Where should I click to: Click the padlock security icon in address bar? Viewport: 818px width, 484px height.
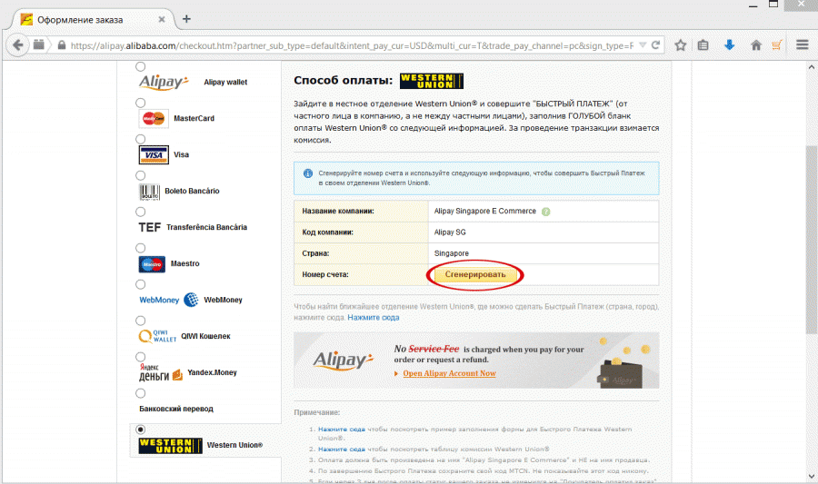point(62,45)
